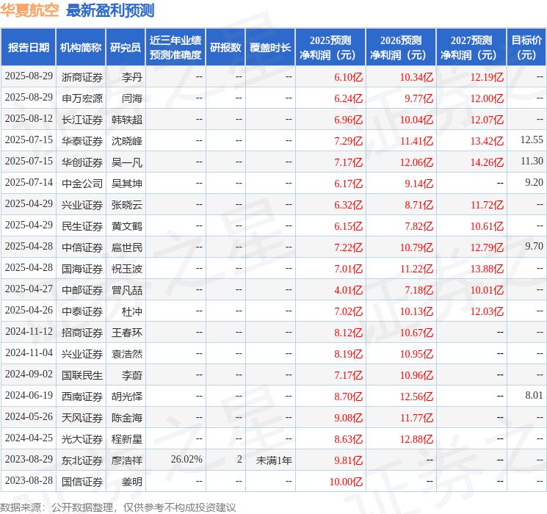Viewport: 547px width, 514px height.
Task: Select the 2024-11-12 招商证券 report date
Action: [29, 331]
